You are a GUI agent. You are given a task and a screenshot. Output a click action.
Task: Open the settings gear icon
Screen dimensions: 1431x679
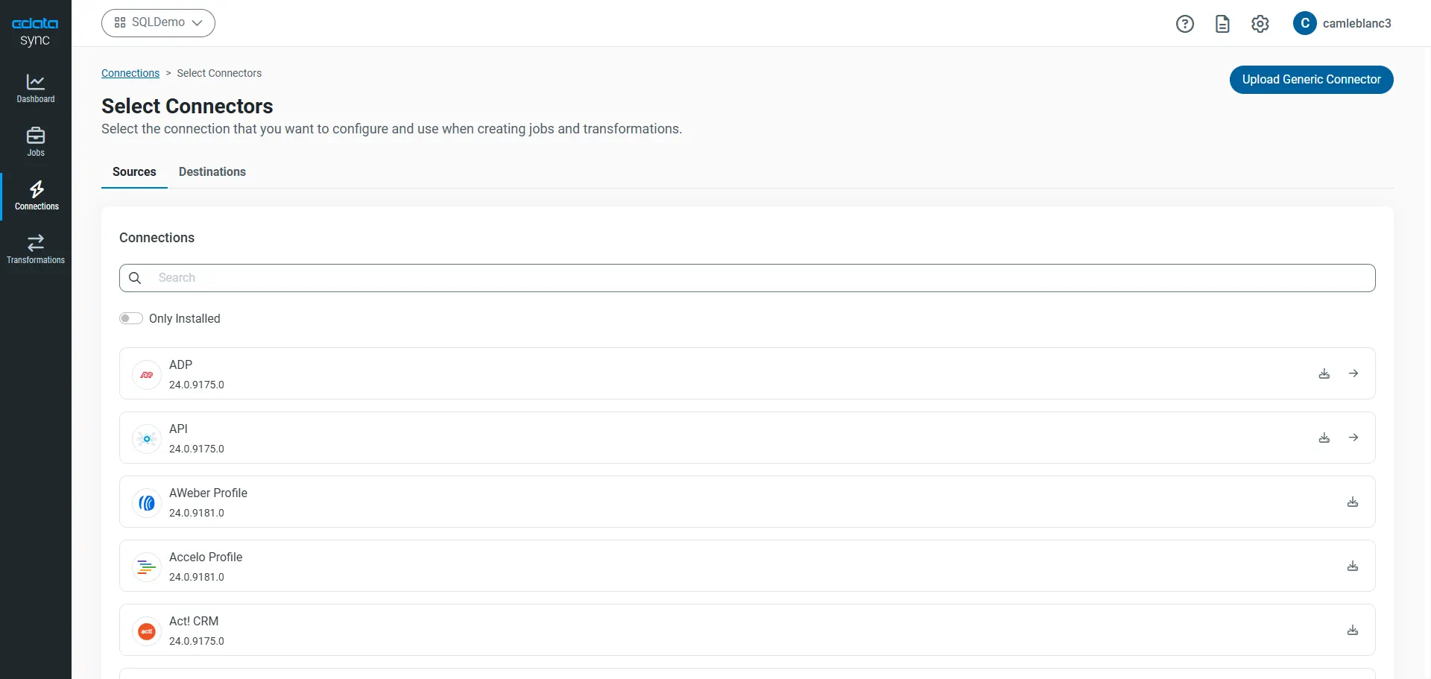[1260, 24]
